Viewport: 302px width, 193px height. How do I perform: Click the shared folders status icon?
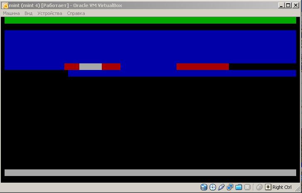coord(238,187)
